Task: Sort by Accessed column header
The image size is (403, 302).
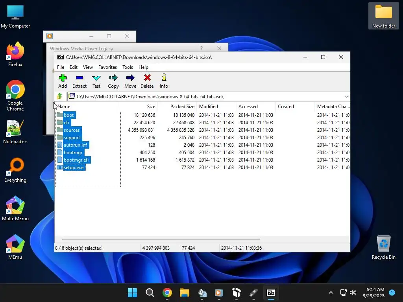Action: [x=256, y=106]
